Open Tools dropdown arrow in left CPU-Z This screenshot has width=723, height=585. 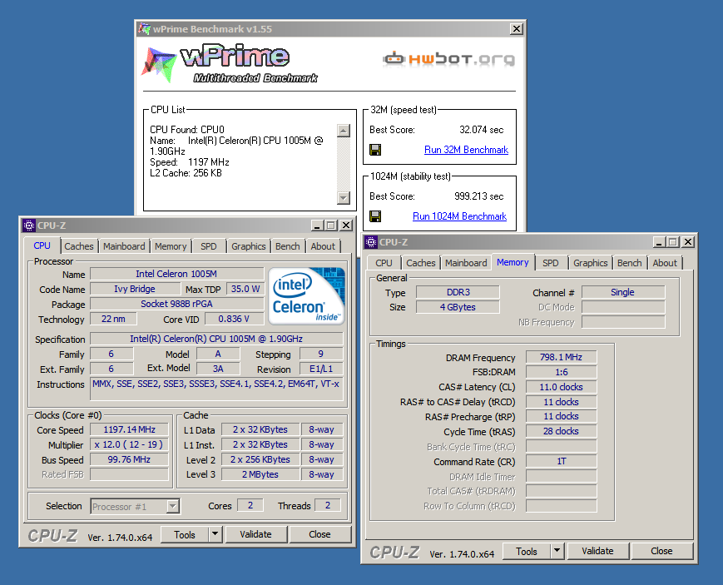[215, 535]
